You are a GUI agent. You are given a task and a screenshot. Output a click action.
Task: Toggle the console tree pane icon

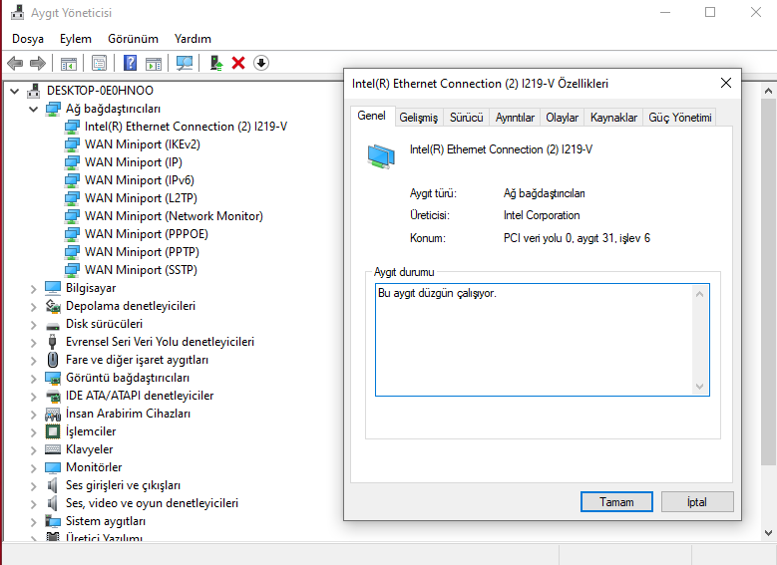(69, 64)
